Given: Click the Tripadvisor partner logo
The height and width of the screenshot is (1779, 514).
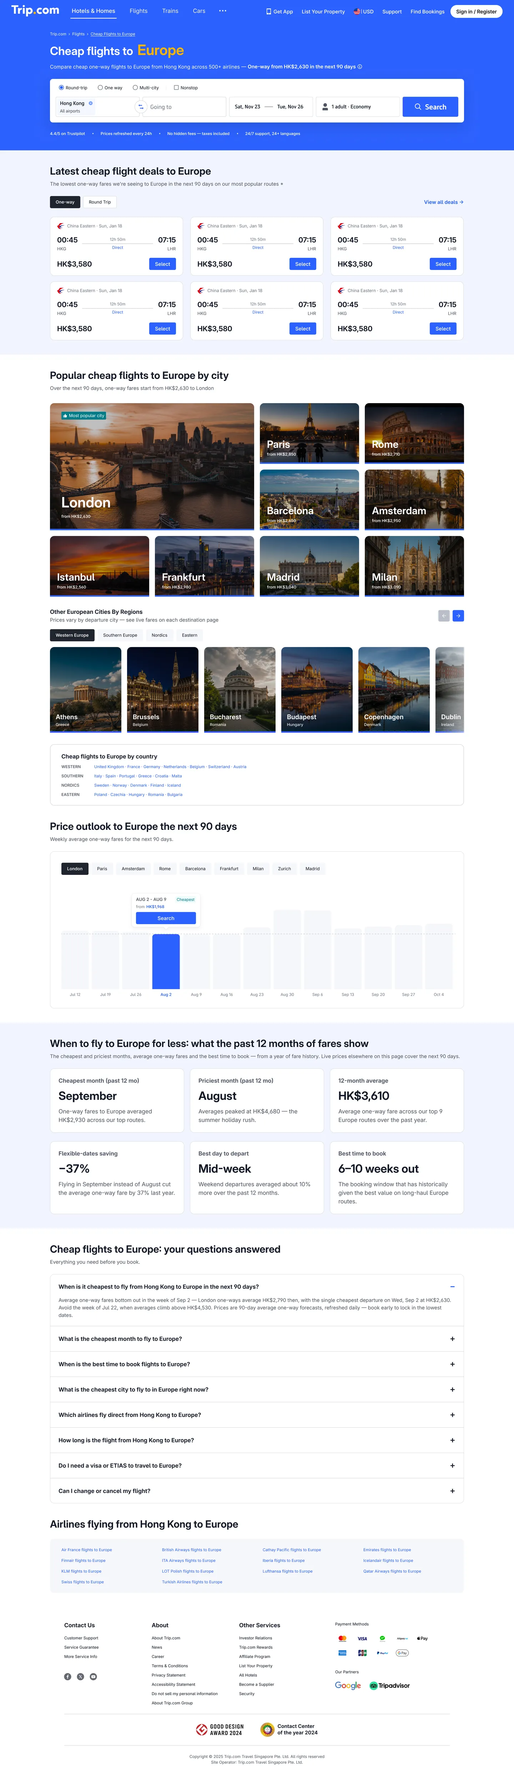Looking at the screenshot, I should click(390, 1685).
